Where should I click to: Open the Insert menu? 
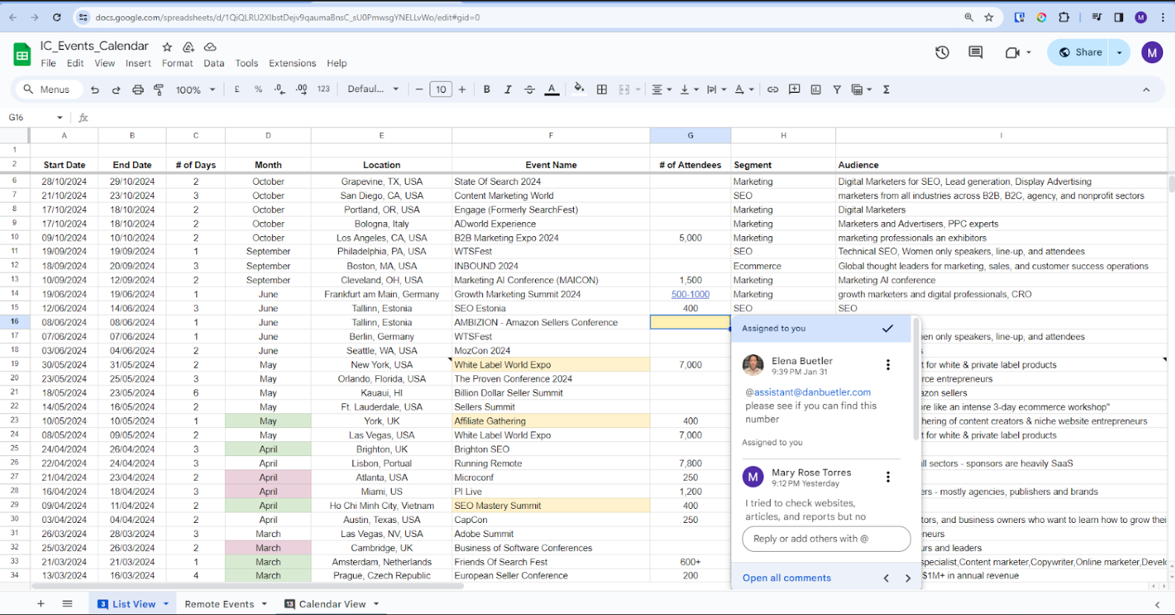tap(138, 63)
